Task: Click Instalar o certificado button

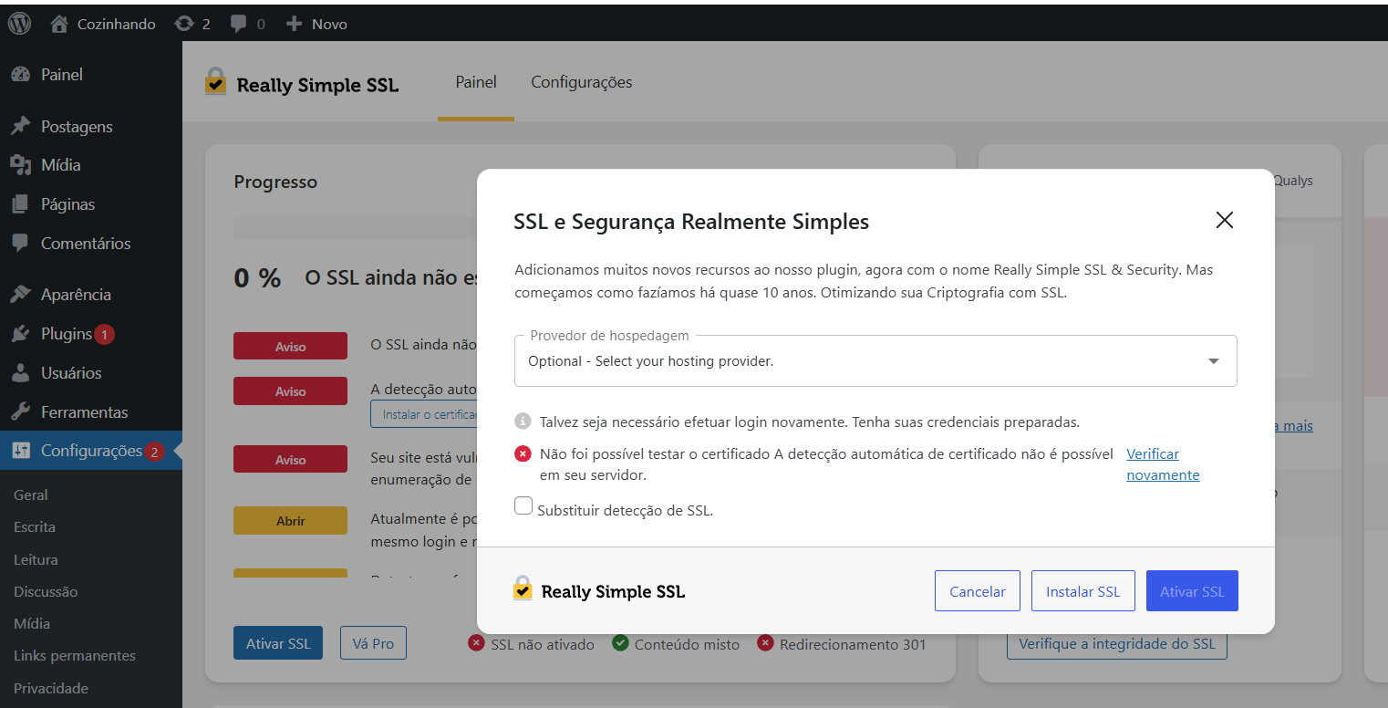Action: (x=424, y=414)
